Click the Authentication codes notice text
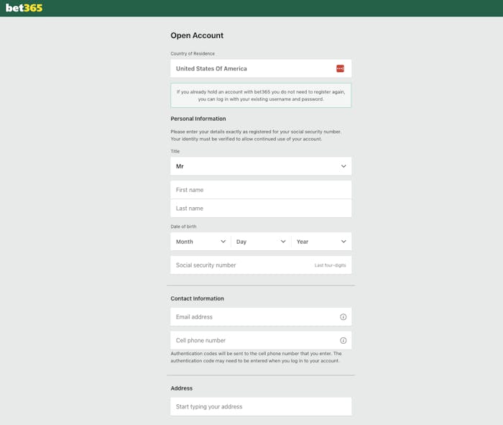The height and width of the screenshot is (425, 503). (256, 357)
